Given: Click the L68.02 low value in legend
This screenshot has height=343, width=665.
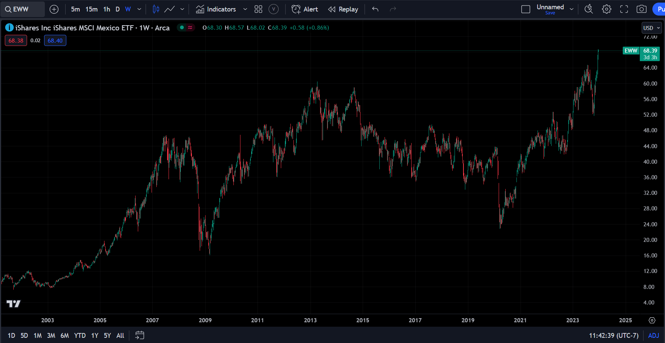Looking at the screenshot, I should 256,28.
